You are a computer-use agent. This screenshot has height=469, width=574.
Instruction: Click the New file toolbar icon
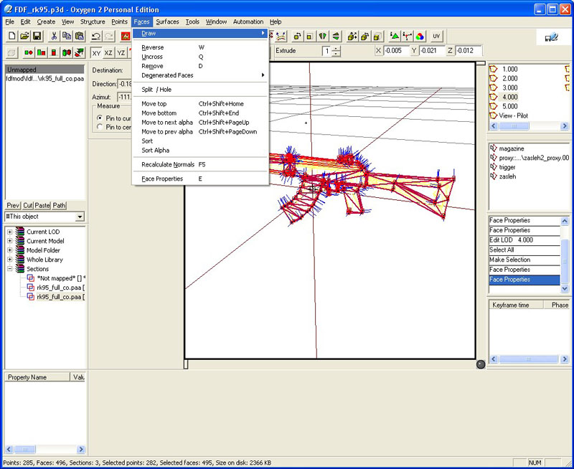[x=11, y=36]
